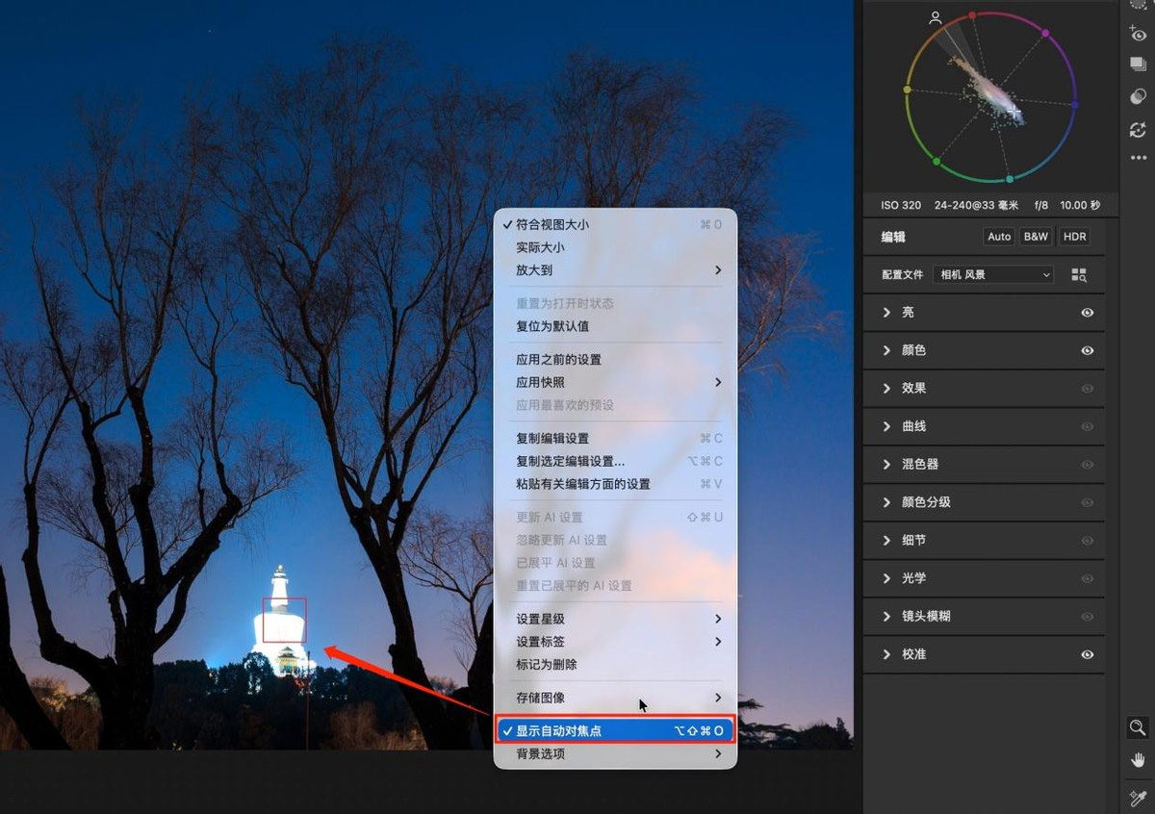Click the green handle on the vectorscope ring

(937, 161)
